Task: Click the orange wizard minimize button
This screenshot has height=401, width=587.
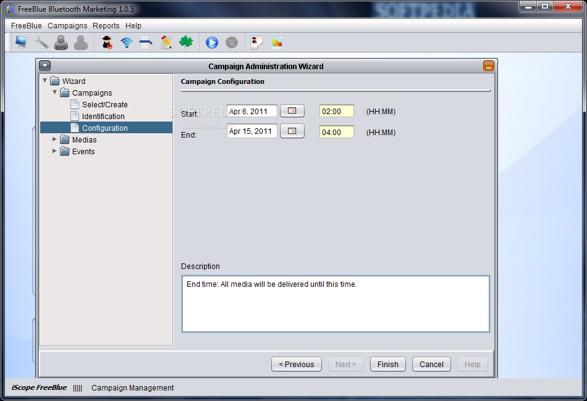Action: click(489, 66)
